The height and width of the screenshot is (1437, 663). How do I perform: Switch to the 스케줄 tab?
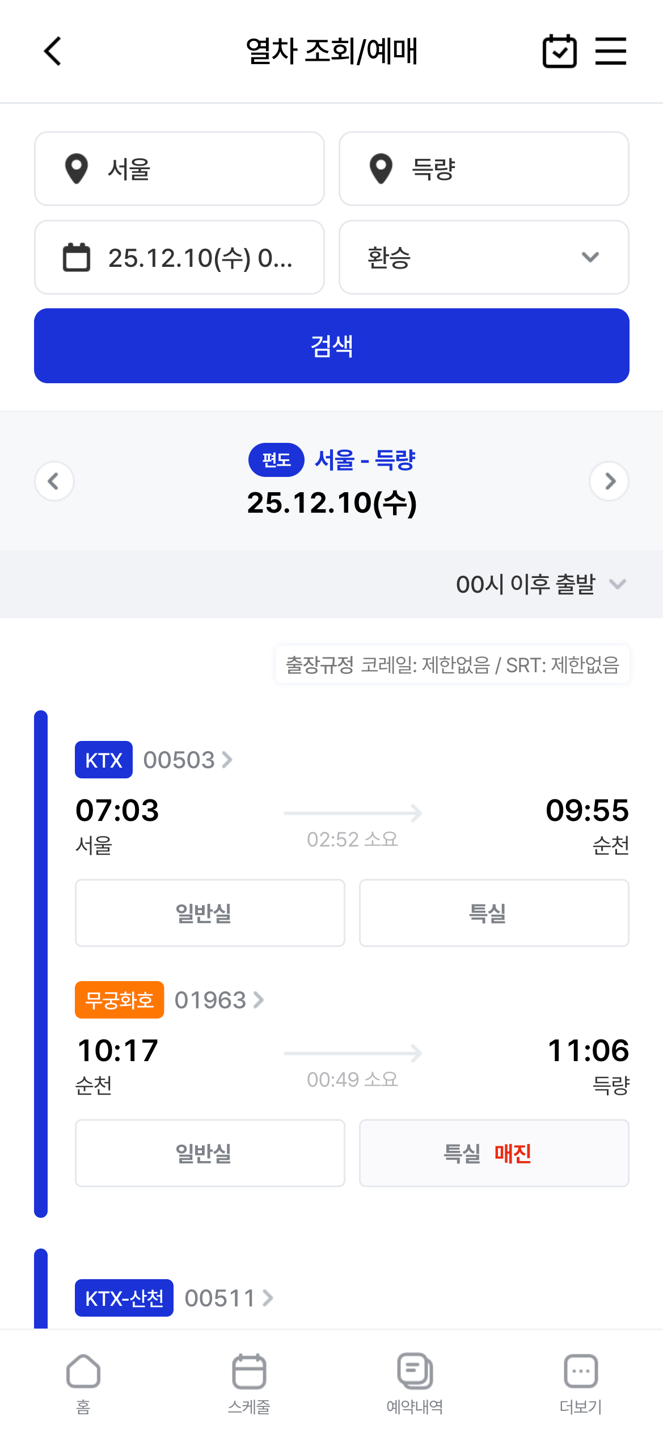pos(249,1383)
